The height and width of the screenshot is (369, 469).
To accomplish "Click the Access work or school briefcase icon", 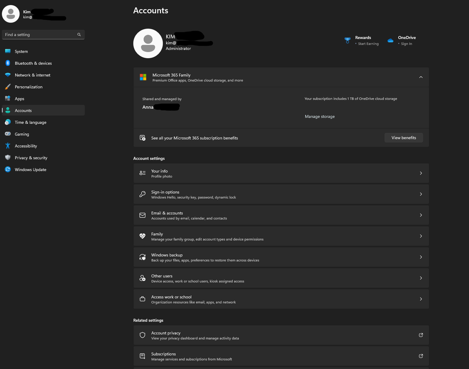I will (142, 299).
